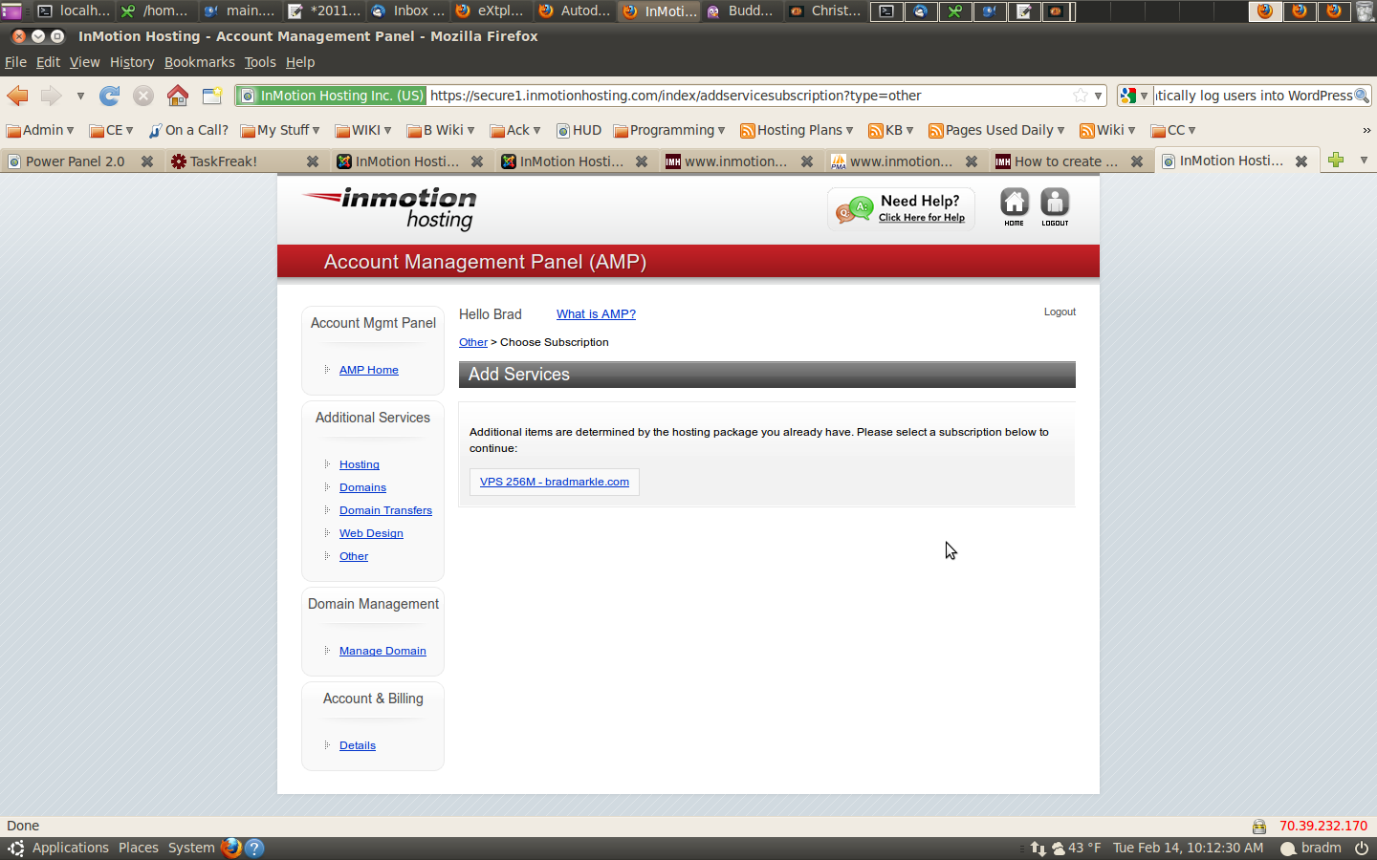Open the URL bar history dropdown

click(x=1099, y=96)
